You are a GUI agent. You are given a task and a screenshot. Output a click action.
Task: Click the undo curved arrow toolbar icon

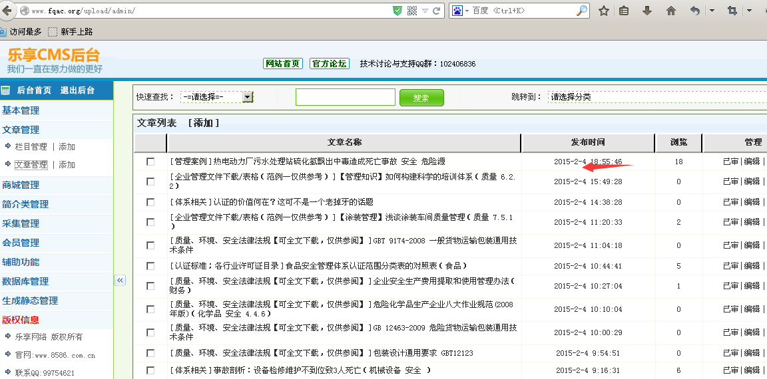pyautogui.click(x=694, y=11)
